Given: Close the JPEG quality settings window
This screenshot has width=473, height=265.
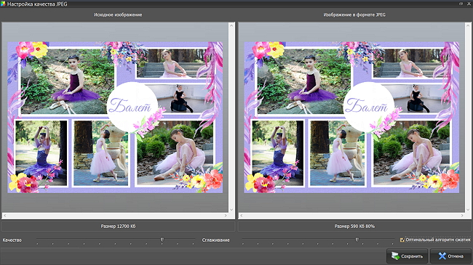Looking at the screenshot, I should [469, 4].
